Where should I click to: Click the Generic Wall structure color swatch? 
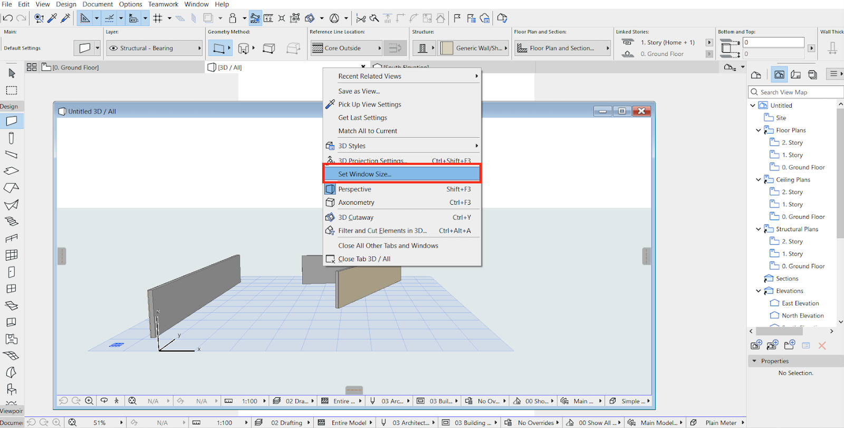(x=447, y=49)
